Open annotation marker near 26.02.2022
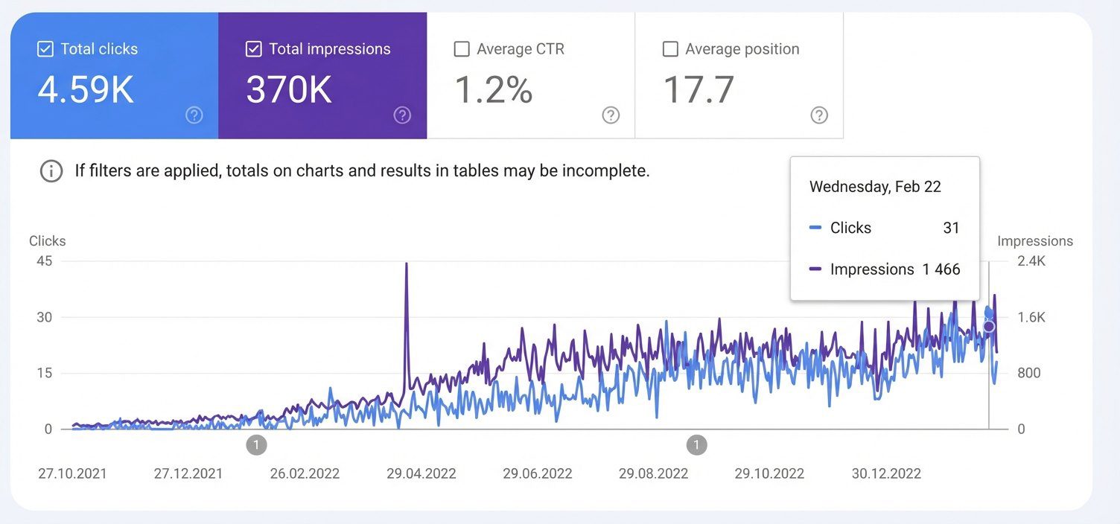 [x=256, y=445]
